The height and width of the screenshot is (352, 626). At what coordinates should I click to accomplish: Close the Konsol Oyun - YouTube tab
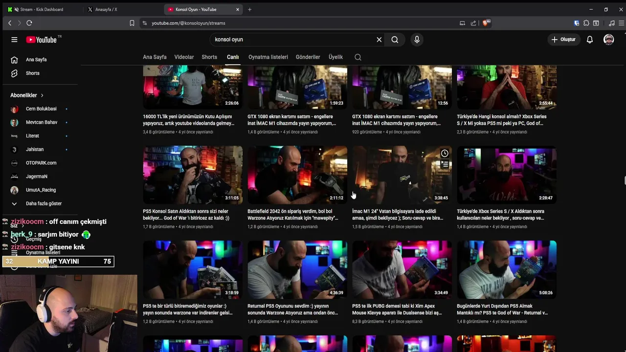pyautogui.click(x=238, y=9)
